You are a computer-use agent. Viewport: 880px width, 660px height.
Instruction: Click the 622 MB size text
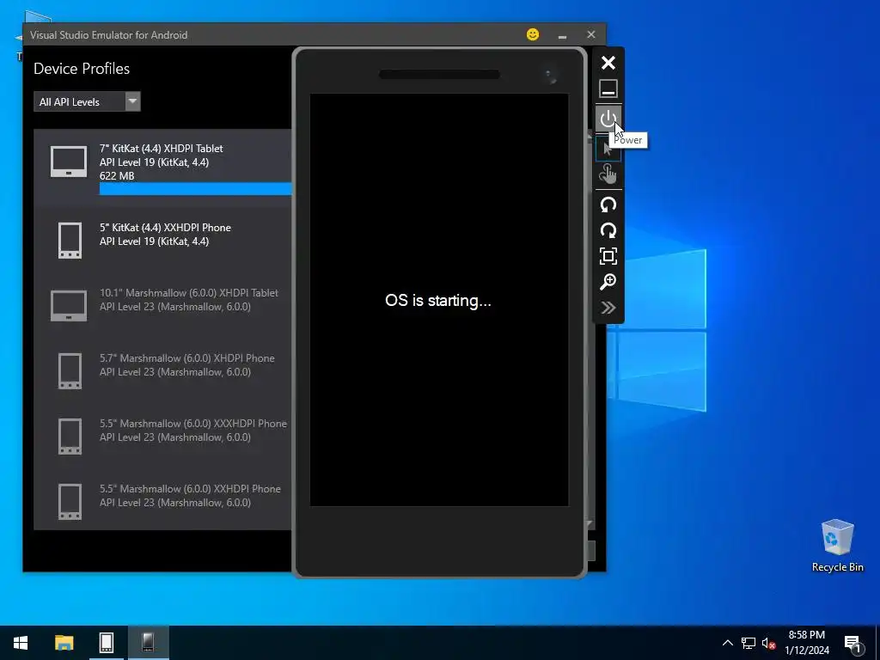tap(117, 175)
